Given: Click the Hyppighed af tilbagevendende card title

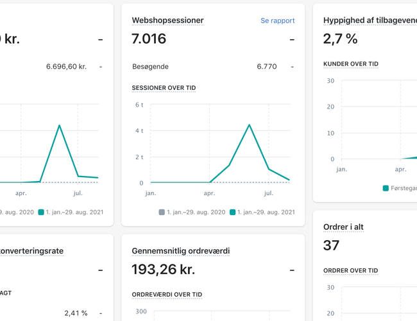Looking at the screenshot, I should click(x=370, y=21).
